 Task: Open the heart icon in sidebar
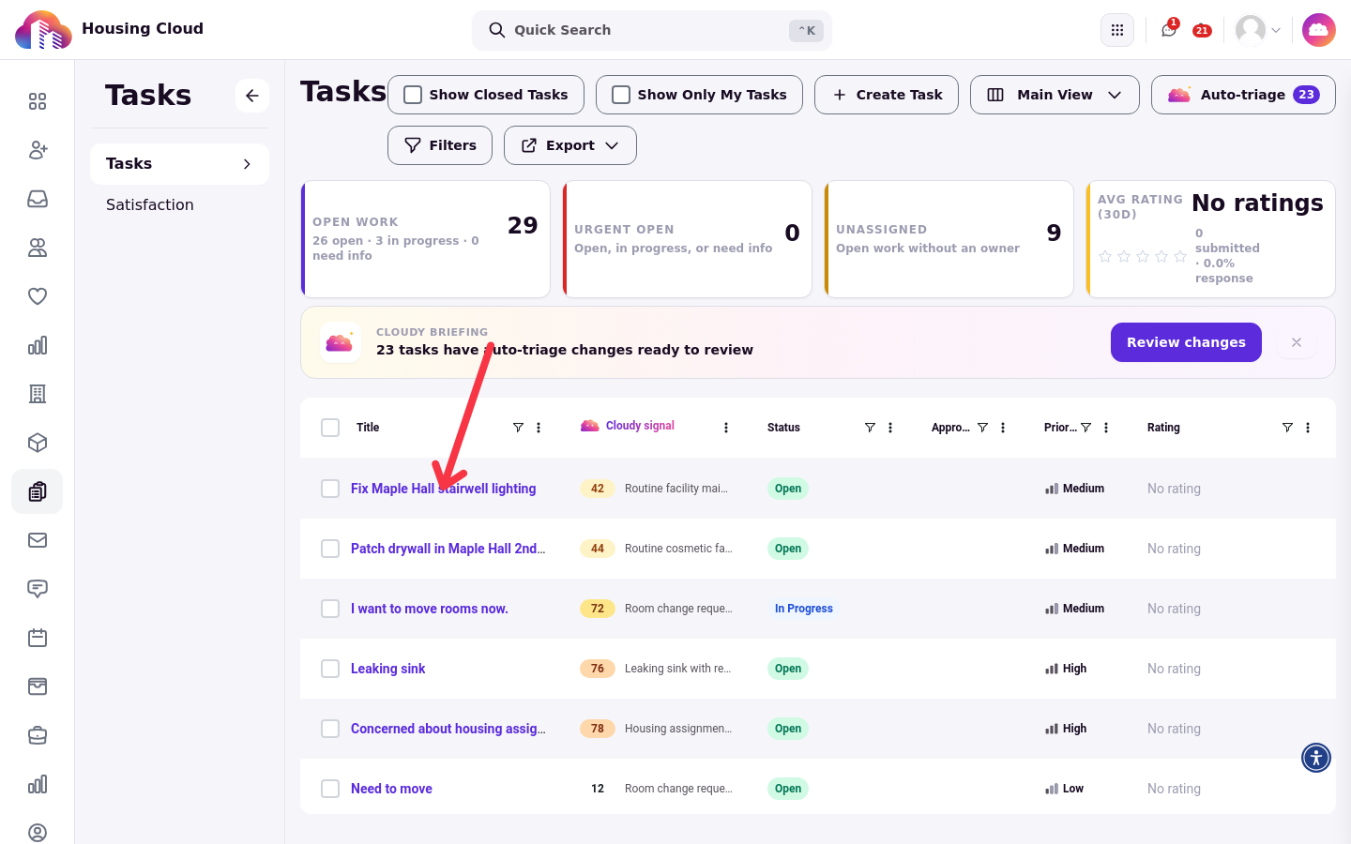(38, 296)
